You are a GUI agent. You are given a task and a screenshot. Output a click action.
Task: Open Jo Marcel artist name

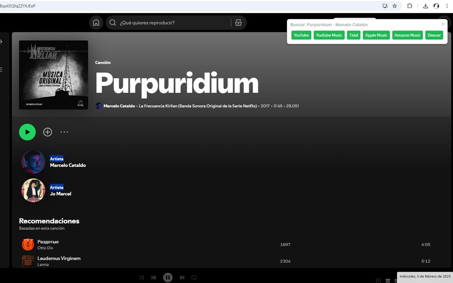[x=61, y=194]
